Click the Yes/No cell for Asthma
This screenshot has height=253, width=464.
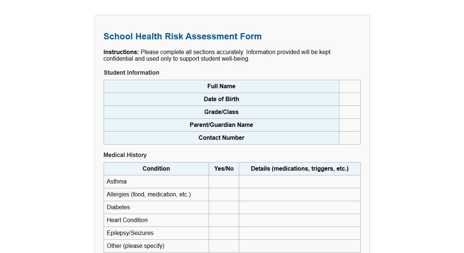(x=224, y=181)
